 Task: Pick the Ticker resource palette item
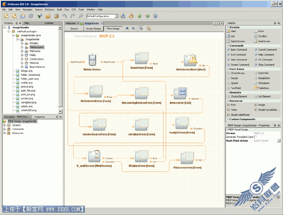tap(232, 110)
